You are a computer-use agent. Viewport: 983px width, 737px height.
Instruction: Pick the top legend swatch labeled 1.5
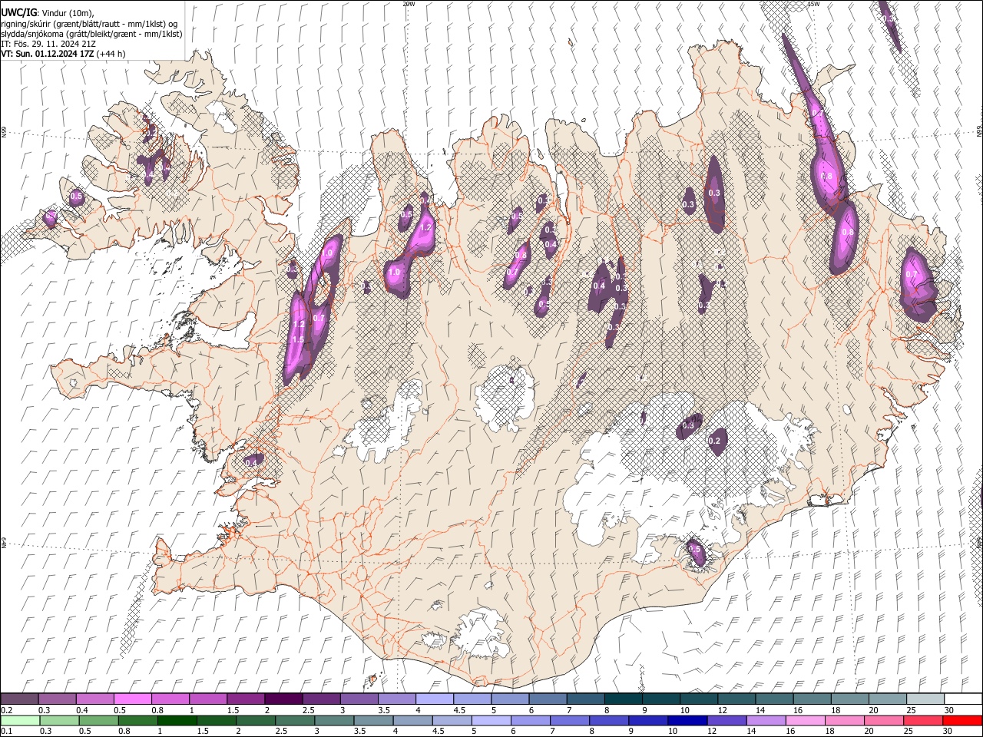coord(245,699)
